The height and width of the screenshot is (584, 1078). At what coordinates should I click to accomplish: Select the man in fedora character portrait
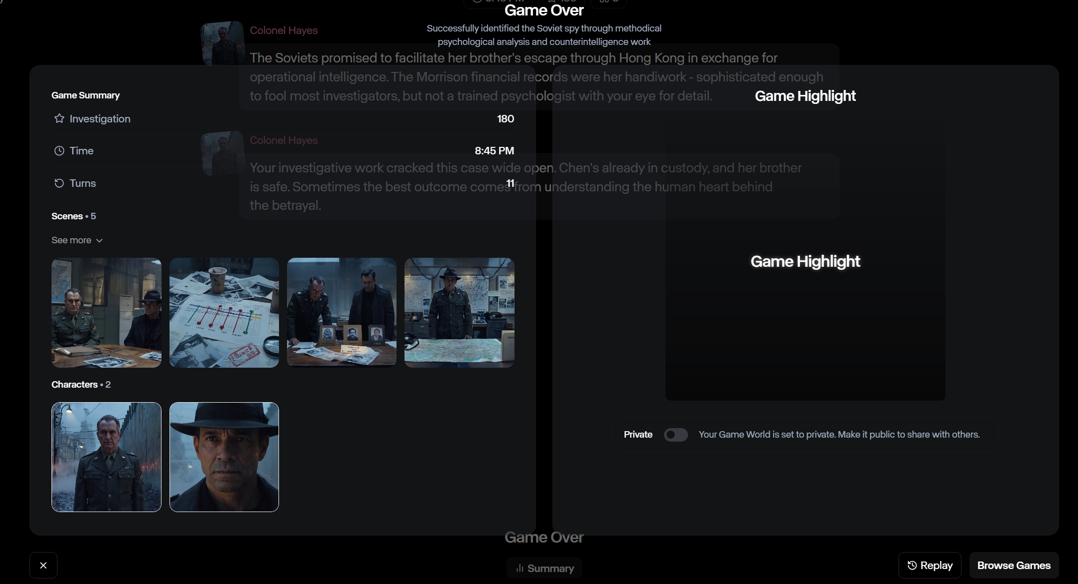tap(224, 457)
